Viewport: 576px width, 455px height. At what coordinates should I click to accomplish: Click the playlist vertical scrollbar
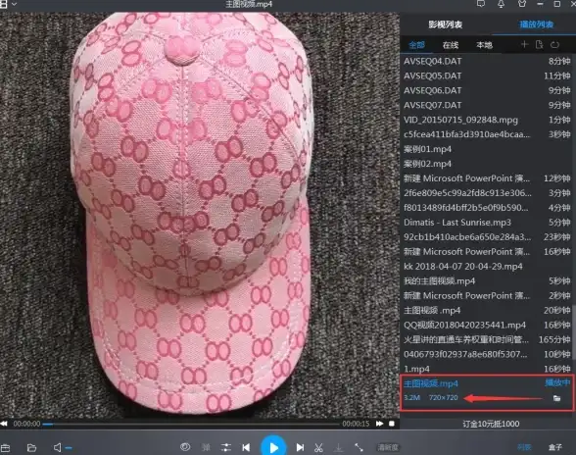click(574, 331)
